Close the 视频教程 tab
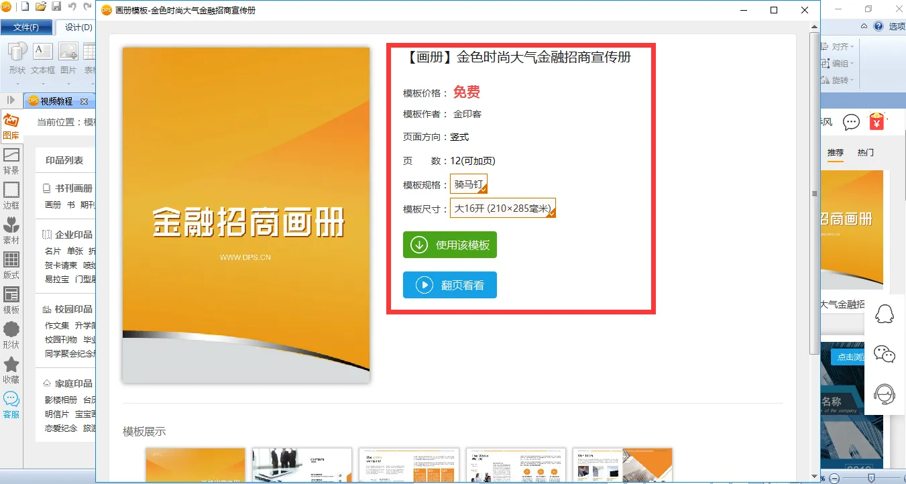Screen dimensions: 906x484 (x=84, y=101)
